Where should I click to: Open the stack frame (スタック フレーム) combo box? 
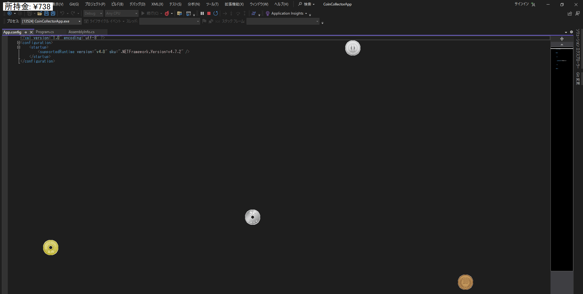click(x=283, y=21)
